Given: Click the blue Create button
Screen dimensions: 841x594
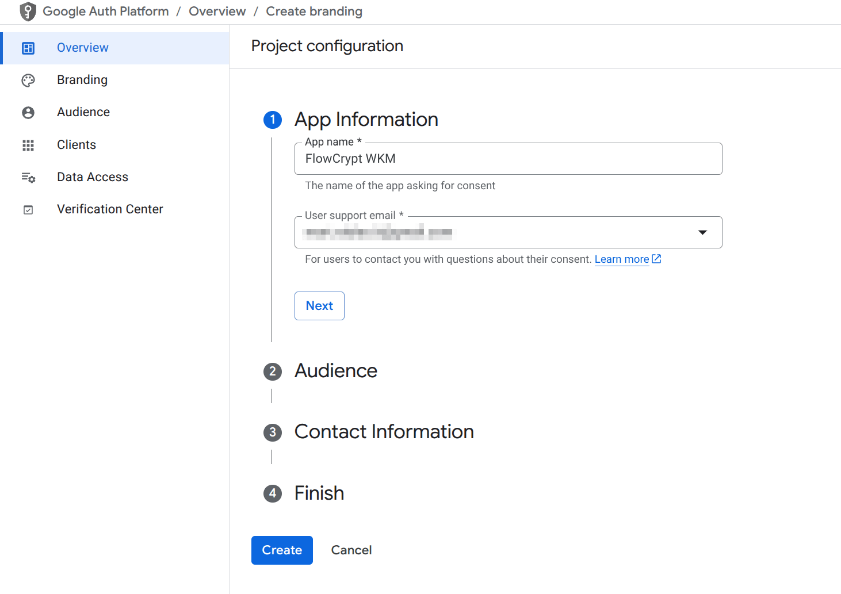Looking at the screenshot, I should tap(282, 550).
